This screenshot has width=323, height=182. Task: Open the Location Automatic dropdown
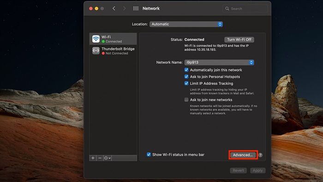tap(186, 24)
